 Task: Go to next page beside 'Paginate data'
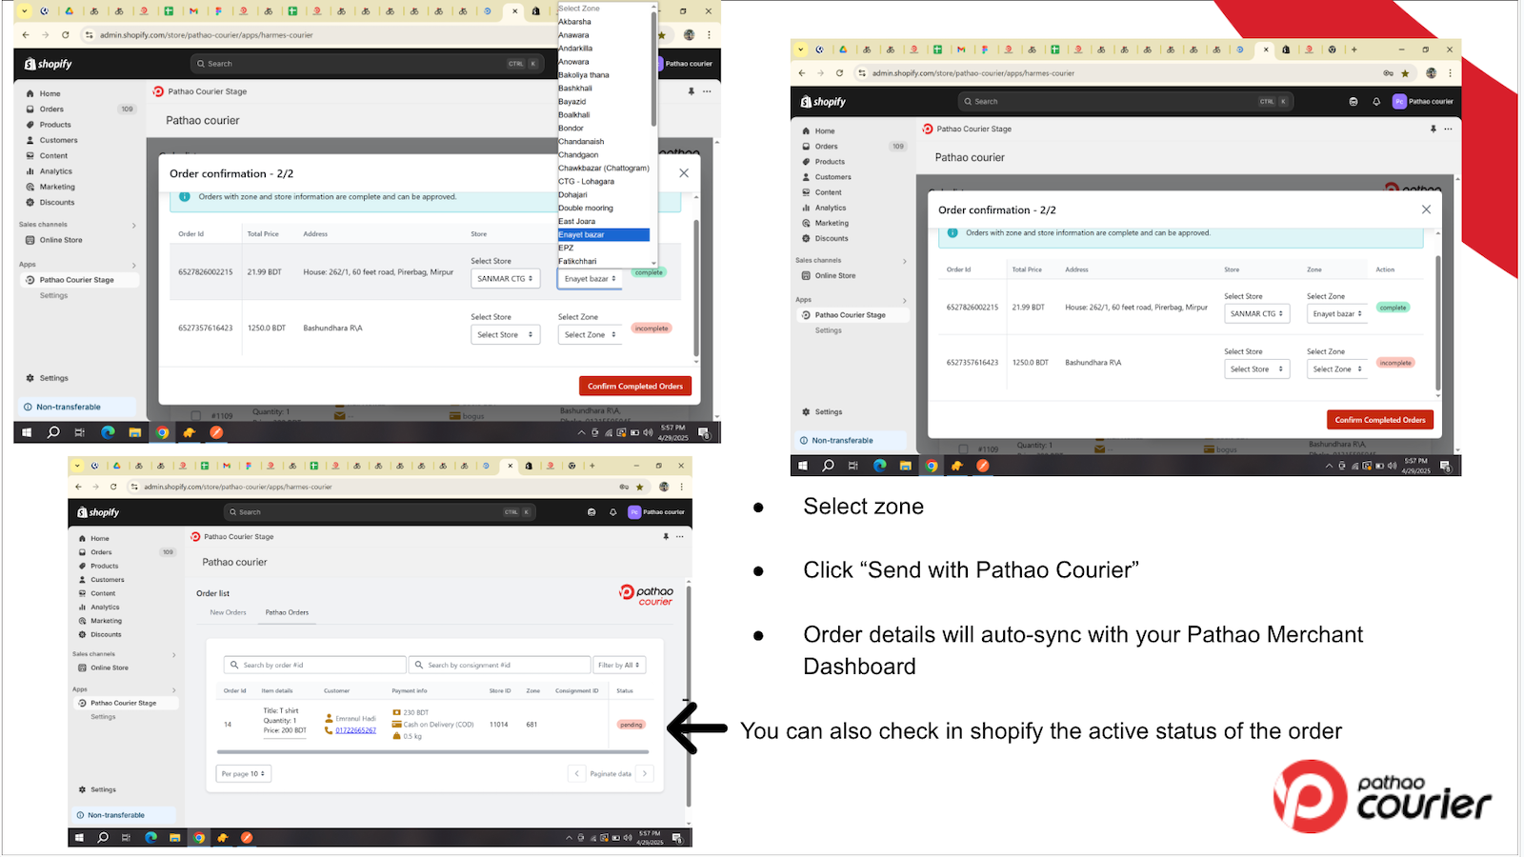(x=645, y=773)
